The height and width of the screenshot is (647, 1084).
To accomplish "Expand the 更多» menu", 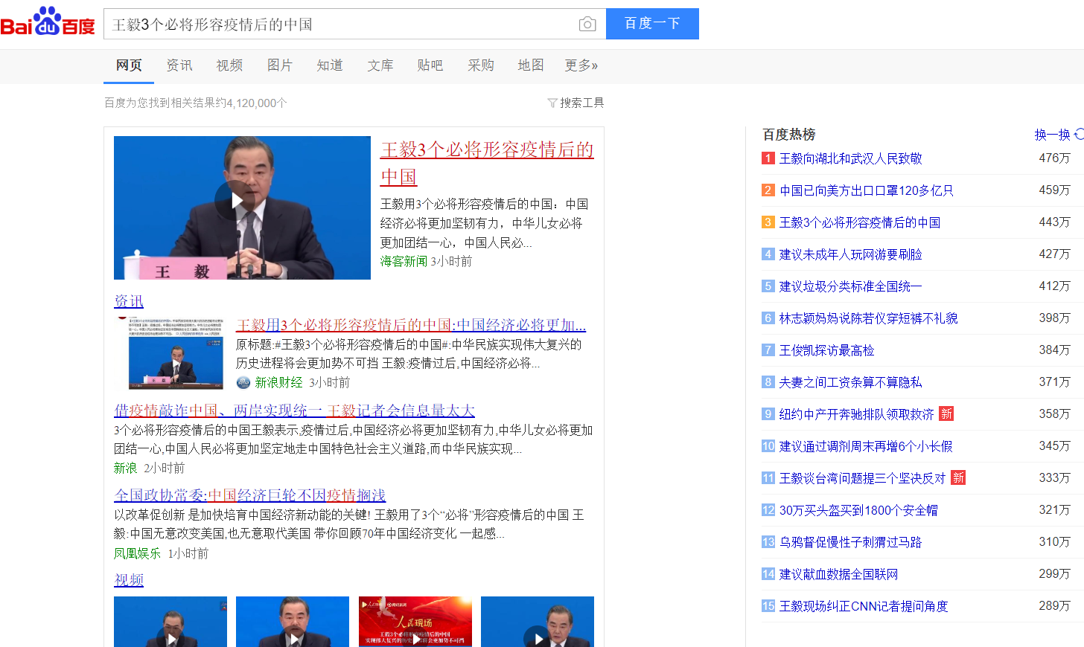I will [581, 65].
